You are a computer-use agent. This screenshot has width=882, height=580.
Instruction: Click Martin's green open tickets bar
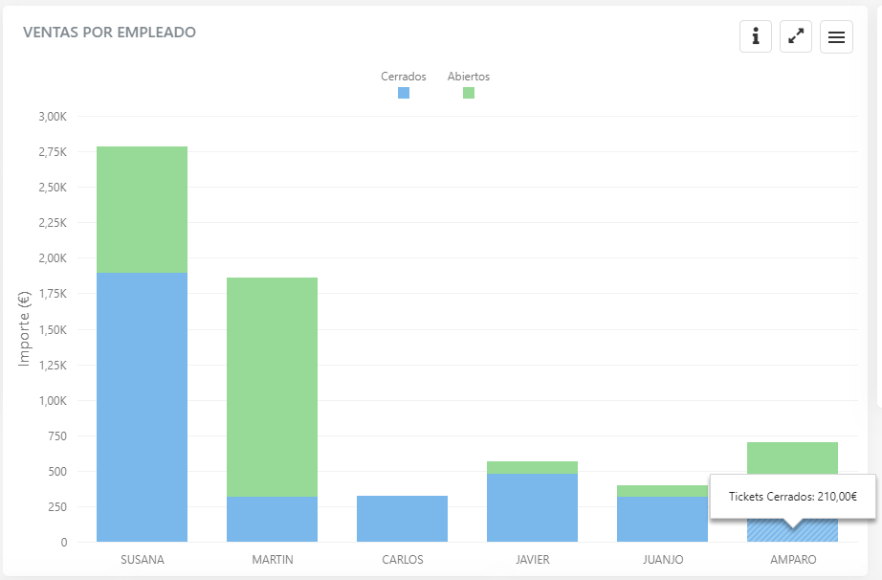pyautogui.click(x=272, y=387)
